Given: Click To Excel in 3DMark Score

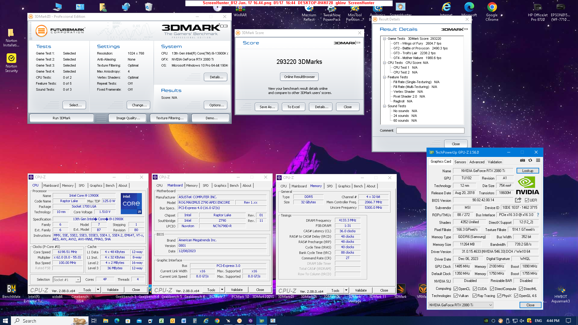Looking at the screenshot, I should click(x=293, y=107).
